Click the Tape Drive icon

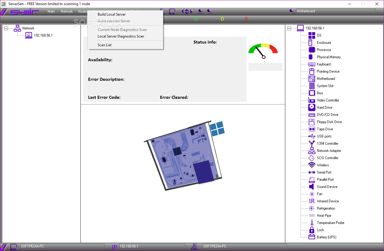(x=312, y=129)
